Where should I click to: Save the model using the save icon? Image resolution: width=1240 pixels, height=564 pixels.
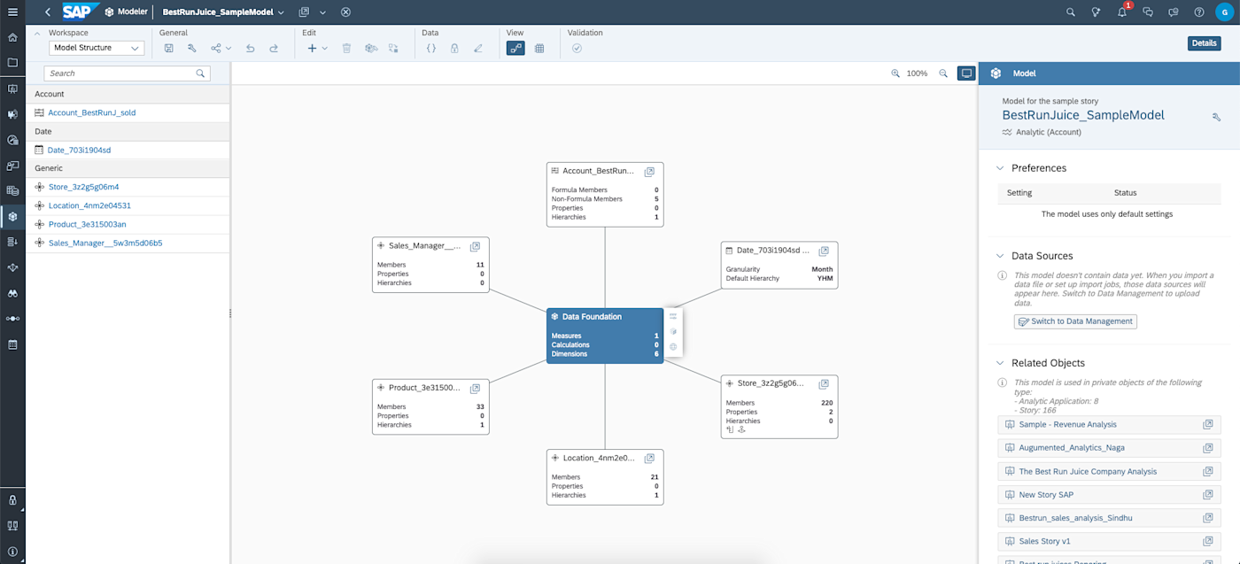pyautogui.click(x=168, y=49)
